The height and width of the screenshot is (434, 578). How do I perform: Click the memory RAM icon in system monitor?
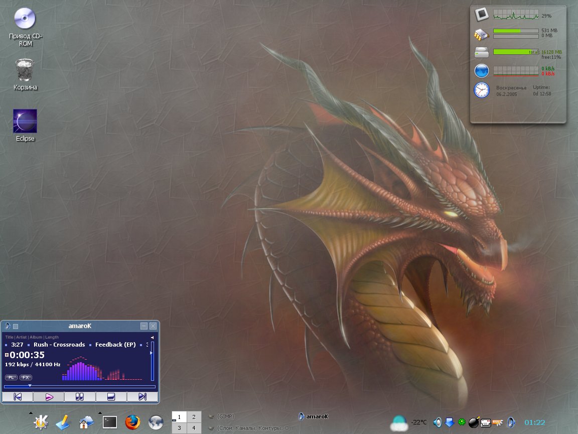pyautogui.click(x=482, y=34)
